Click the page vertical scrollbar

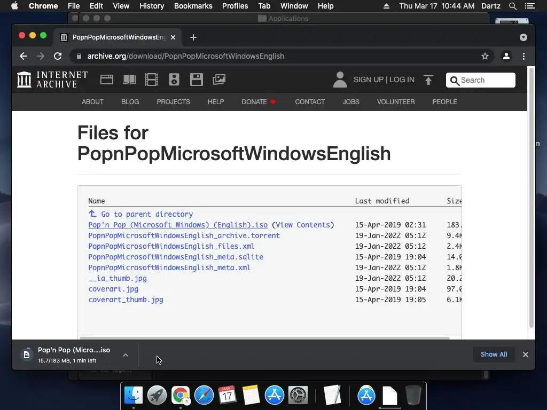pos(532,198)
